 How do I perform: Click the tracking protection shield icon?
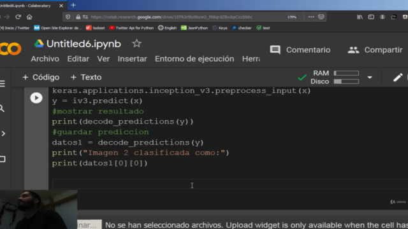(68, 17)
